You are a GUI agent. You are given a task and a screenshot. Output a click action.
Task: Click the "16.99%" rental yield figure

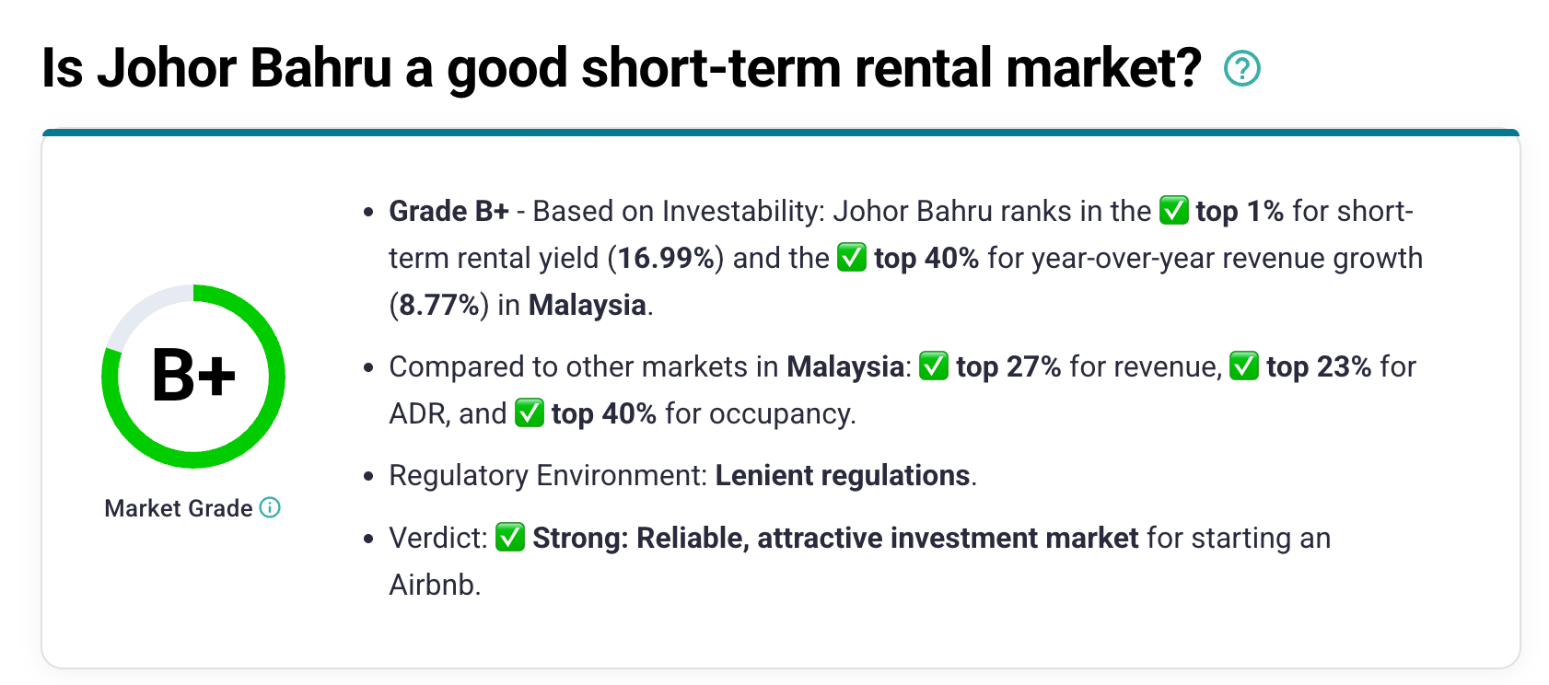665,258
